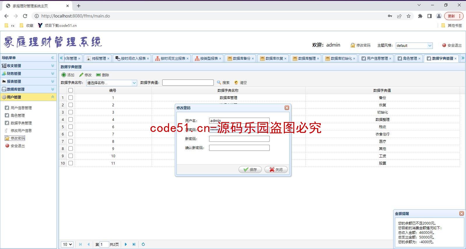This screenshot has height=249, width=466.
Task: Click the 数据字典值 search input field
Action: pyautogui.click(x=188, y=83)
